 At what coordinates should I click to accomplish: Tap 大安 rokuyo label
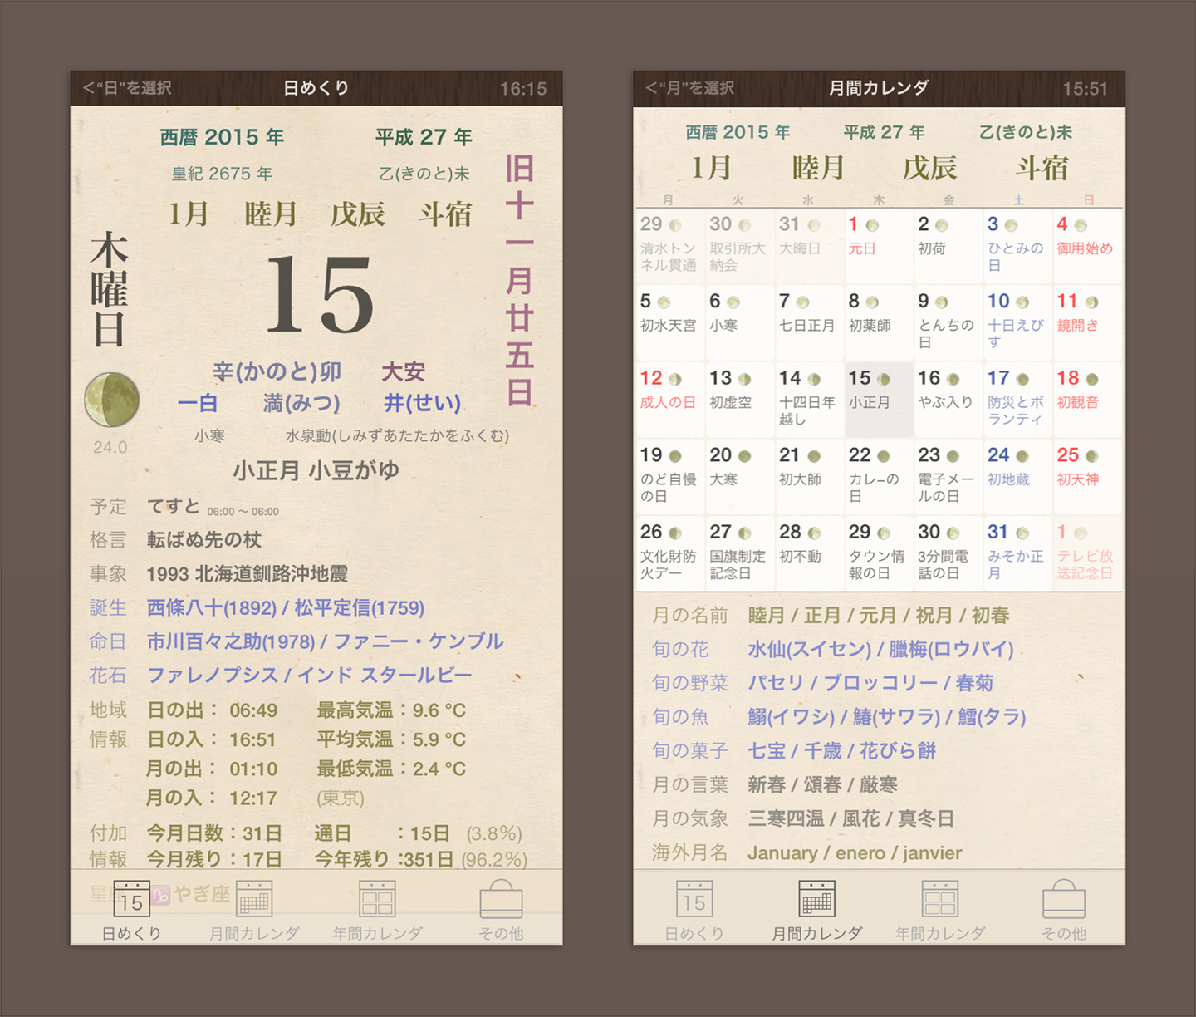point(403,371)
